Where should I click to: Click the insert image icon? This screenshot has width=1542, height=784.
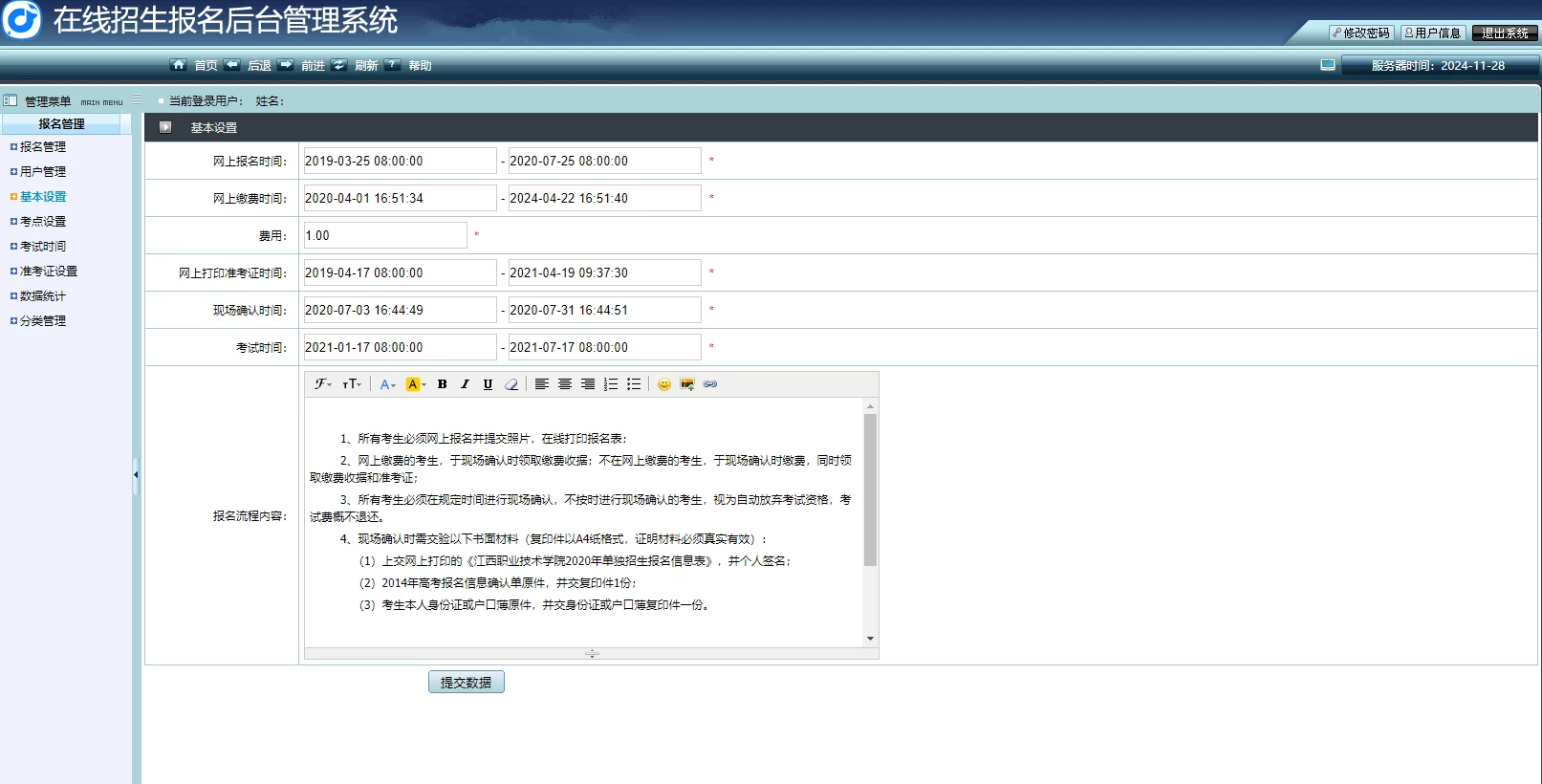tap(686, 384)
